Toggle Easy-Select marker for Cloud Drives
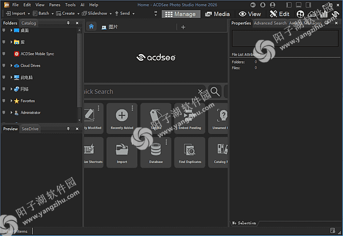The image size is (343, 236). (x=4, y=65)
